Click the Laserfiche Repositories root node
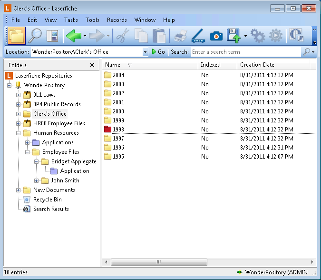This screenshot has height=280, width=321. pos(43,76)
